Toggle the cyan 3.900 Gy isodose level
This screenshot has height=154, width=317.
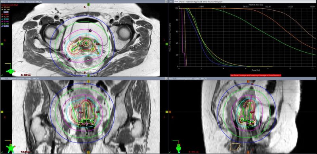tap(2, 19)
